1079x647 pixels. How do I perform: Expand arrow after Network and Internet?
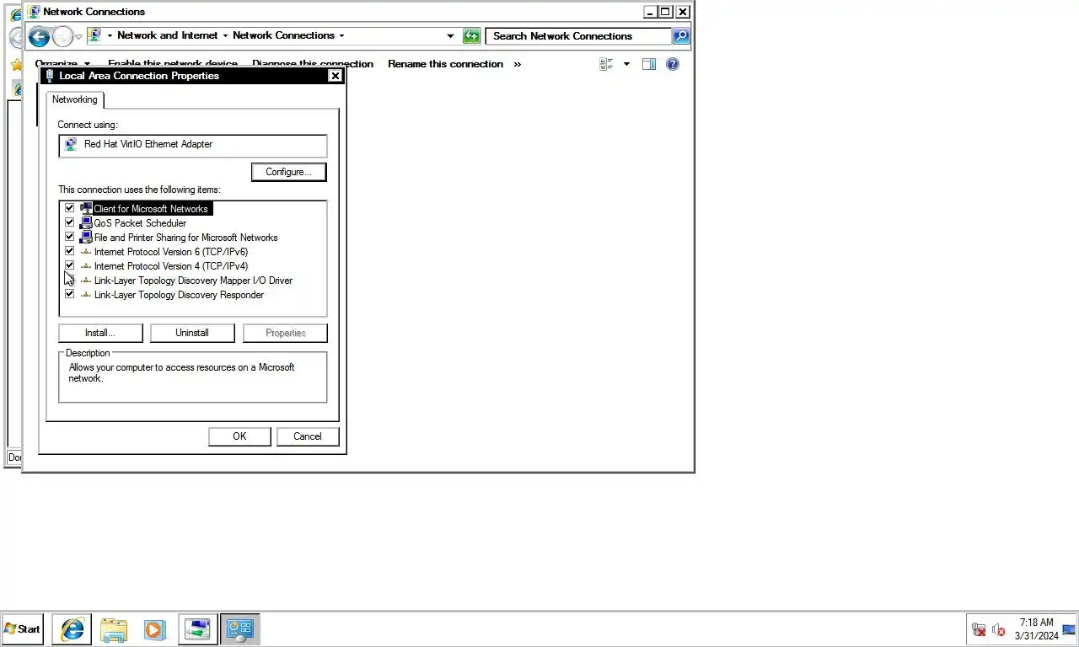click(225, 35)
